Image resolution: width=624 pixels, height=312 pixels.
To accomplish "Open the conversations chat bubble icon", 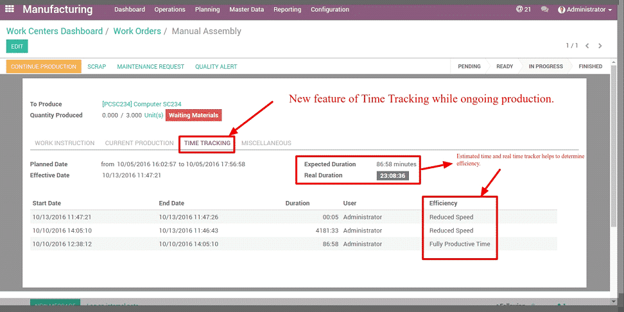I will (545, 10).
